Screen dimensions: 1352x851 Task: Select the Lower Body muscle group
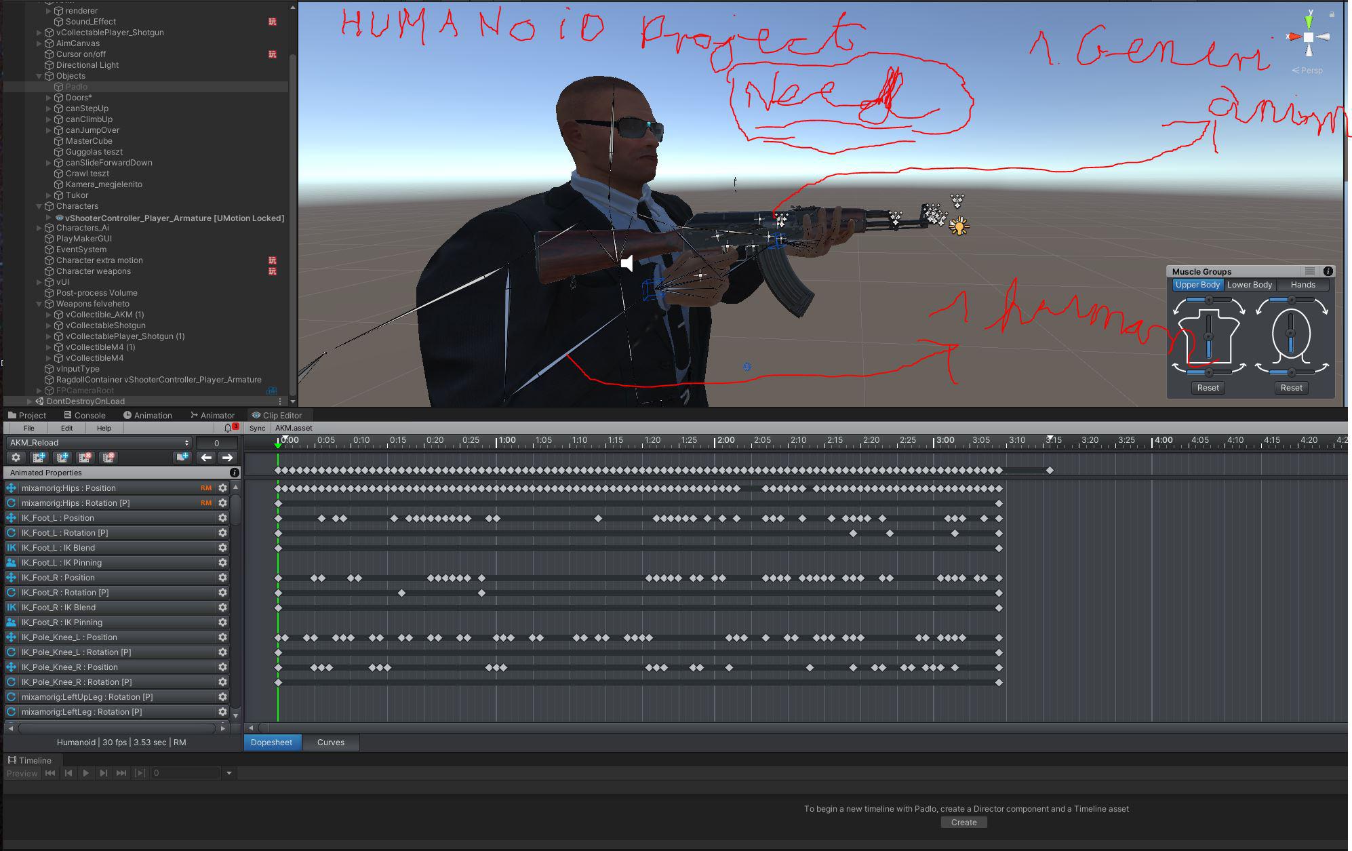[x=1250, y=285]
